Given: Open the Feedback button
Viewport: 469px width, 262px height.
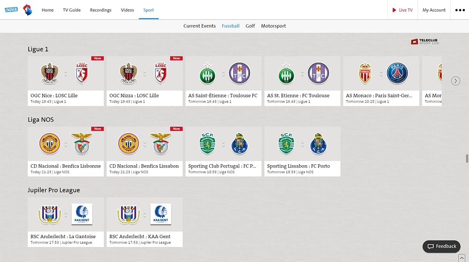Looking at the screenshot, I should [441, 247].
